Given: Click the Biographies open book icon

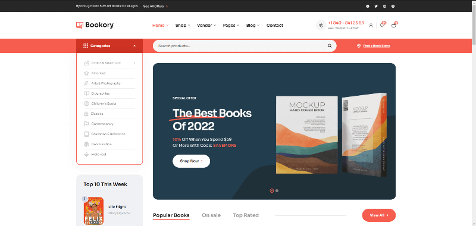Looking at the screenshot, I should [x=86, y=93].
